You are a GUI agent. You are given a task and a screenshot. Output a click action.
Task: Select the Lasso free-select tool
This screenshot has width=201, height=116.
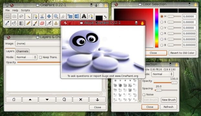click(21, 16)
